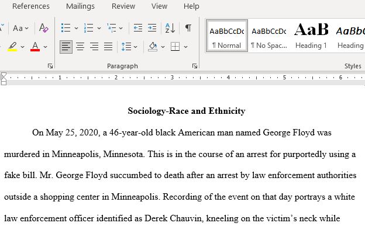Image resolution: width=365 pixels, height=230 pixels.
Task: Switch to the Review tab
Action: click(123, 6)
